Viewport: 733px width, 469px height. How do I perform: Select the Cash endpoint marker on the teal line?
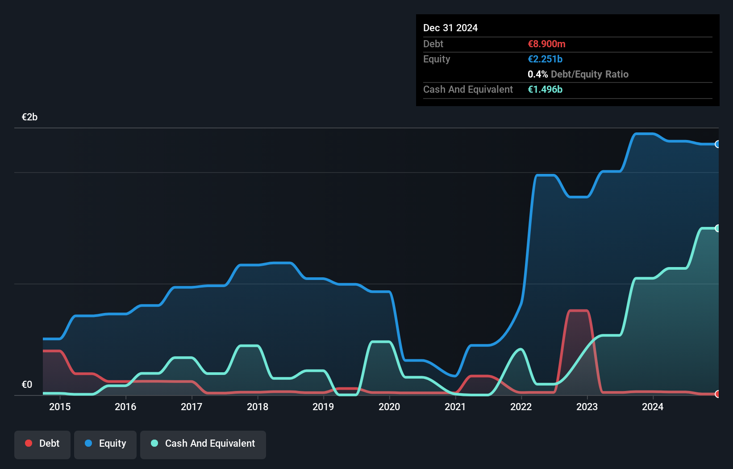click(718, 228)
